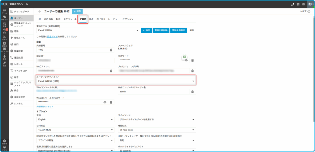Screen dimensions: 315x152
Task: Open the user avatar menu at top right
Action: click(311, 4)
